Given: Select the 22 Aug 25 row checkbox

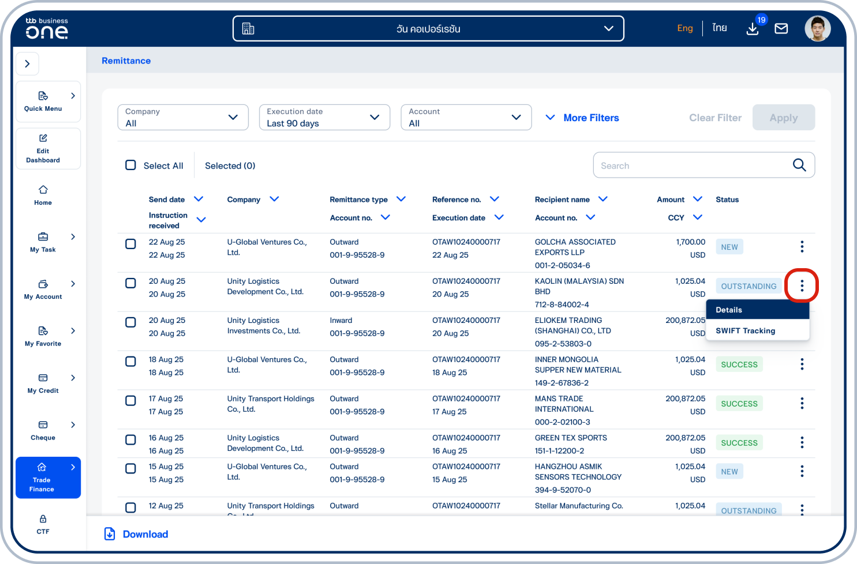Looking at the screenshot, I should pos(131,244).
